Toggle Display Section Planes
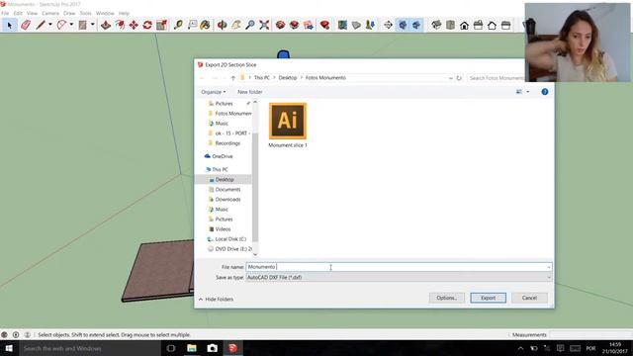The height and width of the screenshot is (356, 633). [403, 26]
